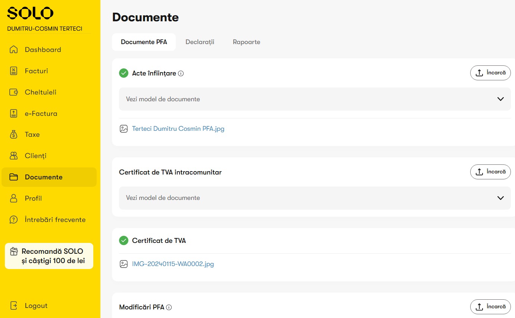Click Încarcă button for Certificat TVA intracomunitar

[x=490, y=172]
